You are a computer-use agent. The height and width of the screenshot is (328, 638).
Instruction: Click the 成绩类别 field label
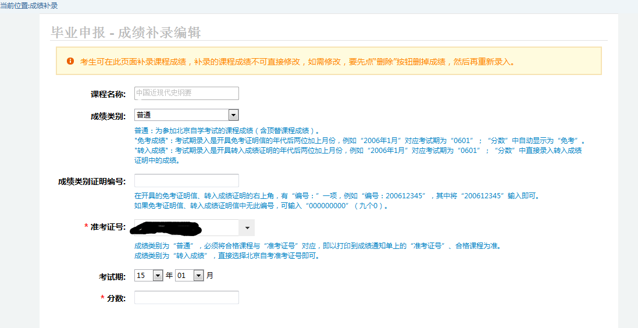pos(108,116)
